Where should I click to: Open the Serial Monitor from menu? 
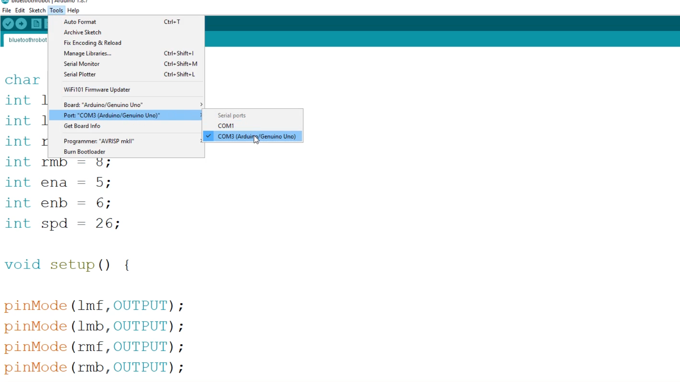pyautogui.click(x=81, y=64)
